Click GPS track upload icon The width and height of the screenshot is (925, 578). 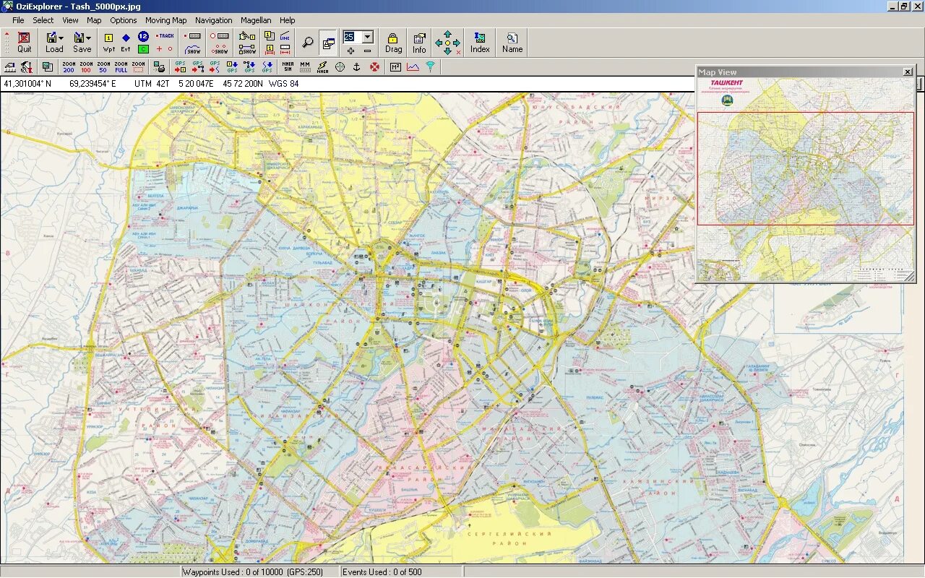click(x=215, y=67)
